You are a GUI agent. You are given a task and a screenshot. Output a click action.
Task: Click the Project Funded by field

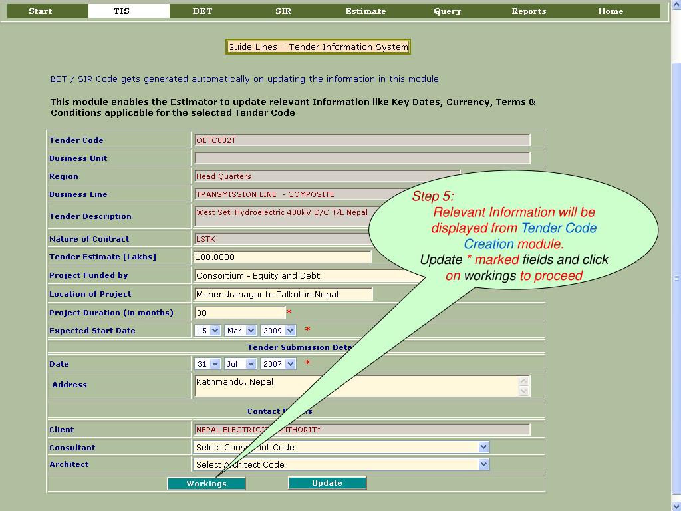[x=309, y=275]
